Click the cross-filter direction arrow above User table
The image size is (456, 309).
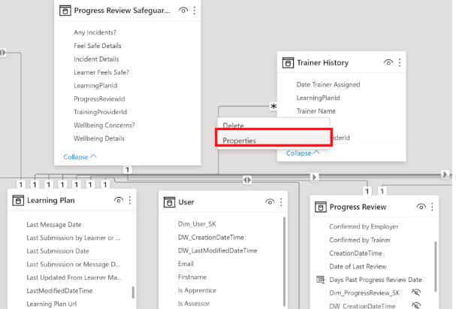(247, 180)
